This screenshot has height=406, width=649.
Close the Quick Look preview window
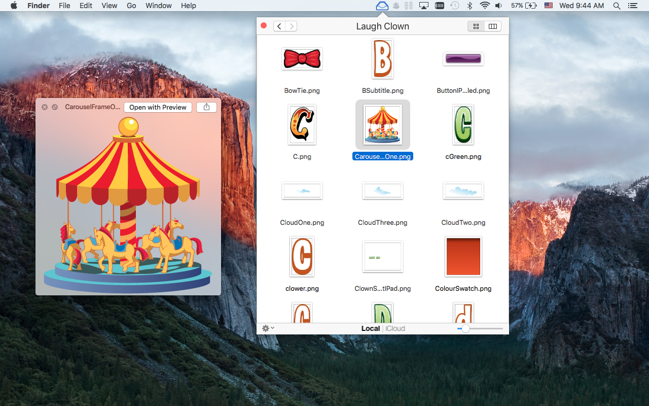coord(45,107)
